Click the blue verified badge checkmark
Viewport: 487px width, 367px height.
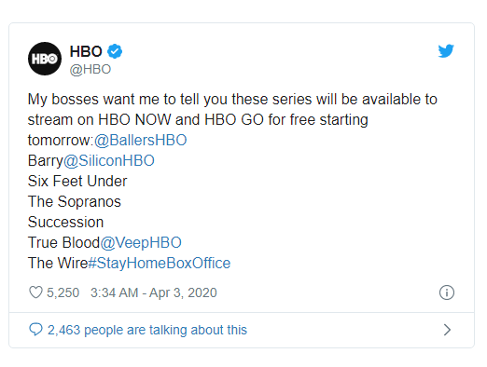[115, 51]
